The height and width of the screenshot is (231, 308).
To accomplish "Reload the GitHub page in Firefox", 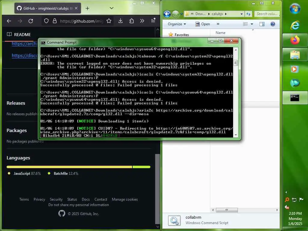I will (x=31, y=21).
